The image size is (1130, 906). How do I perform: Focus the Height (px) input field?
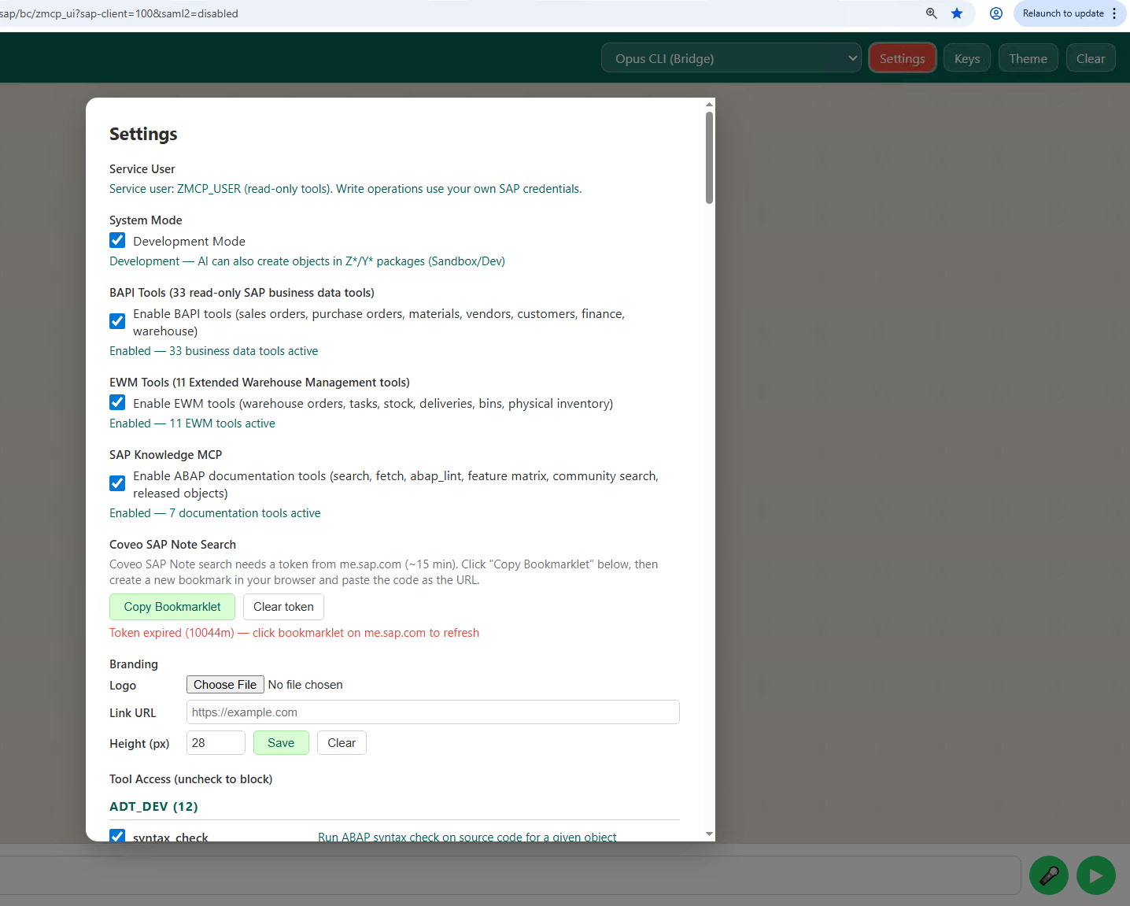[x=216, y=743]
